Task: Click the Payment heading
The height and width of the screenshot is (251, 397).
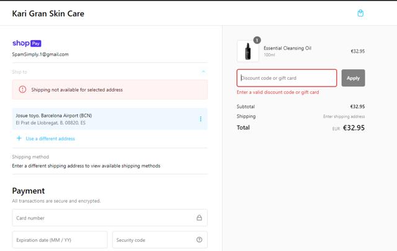Action: point(29,190)
